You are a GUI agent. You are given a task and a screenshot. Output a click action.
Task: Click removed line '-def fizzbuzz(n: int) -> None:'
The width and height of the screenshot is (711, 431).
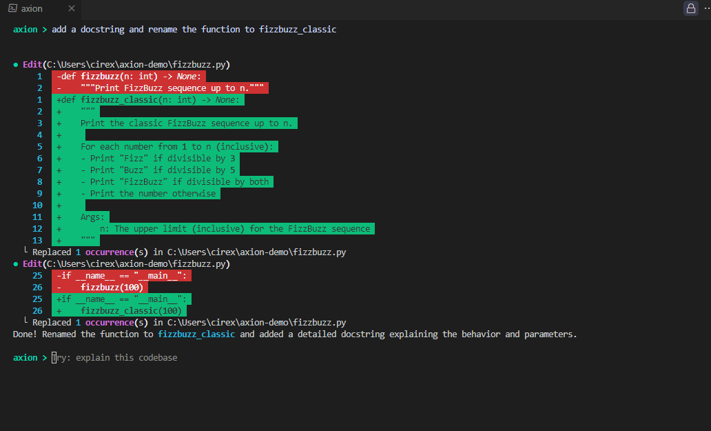pyautogui.click(x=129, y=77)
